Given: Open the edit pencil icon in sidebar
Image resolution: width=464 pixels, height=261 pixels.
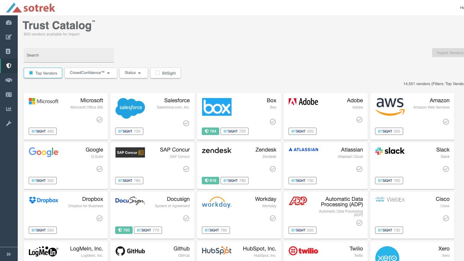Looking at the screenshot, I should (9, 37).
